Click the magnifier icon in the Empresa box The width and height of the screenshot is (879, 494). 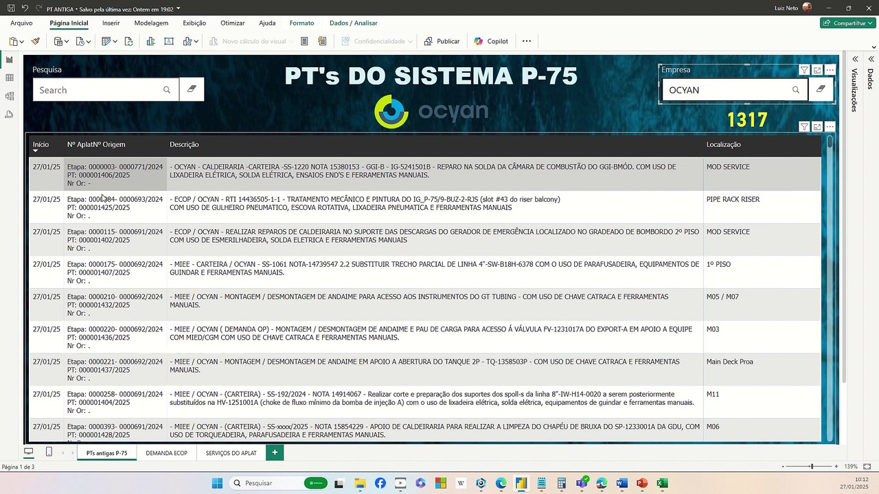796,90
